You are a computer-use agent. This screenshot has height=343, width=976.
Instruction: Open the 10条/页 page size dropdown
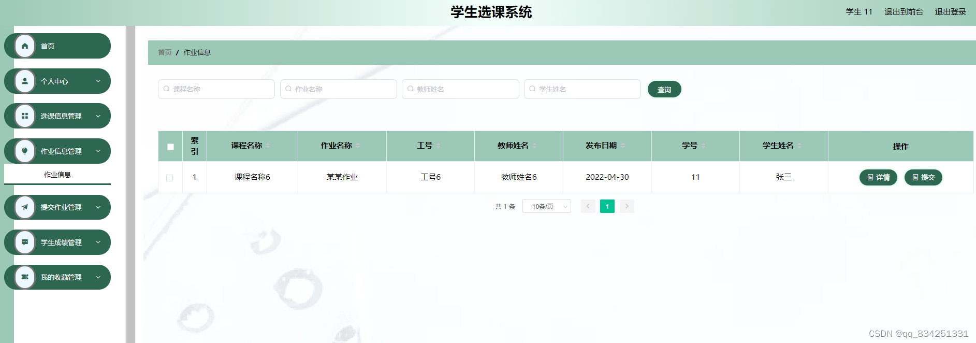[x=547, y=206]
